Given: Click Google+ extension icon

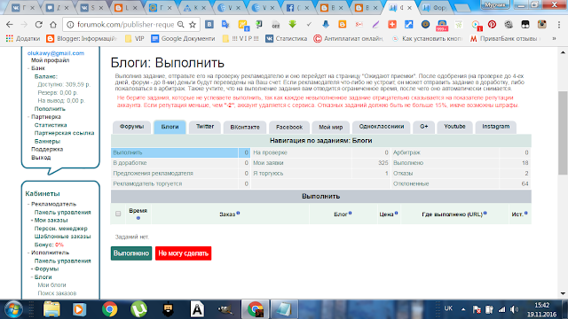Looking at the screenshot, I should pos(359,25).
